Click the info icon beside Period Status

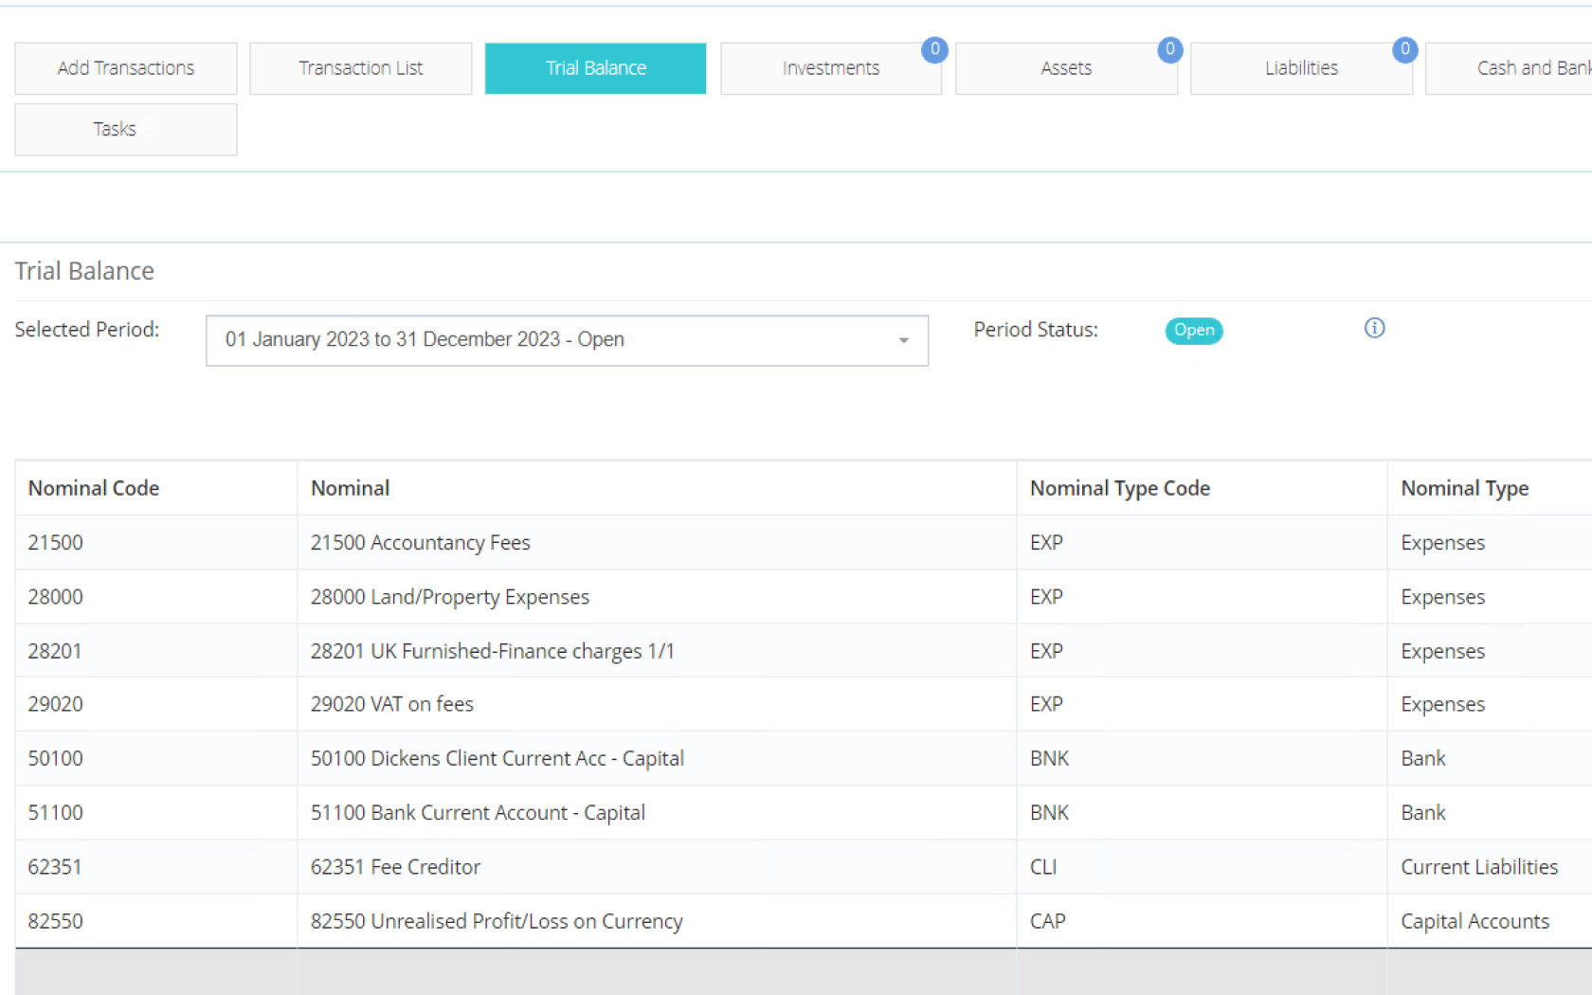pos(1374,328)
